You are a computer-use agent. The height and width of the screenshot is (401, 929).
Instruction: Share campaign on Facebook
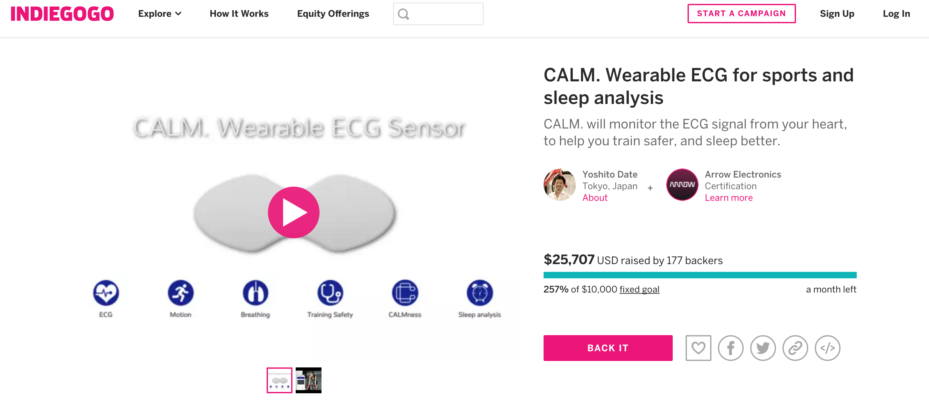click(730, 348)
